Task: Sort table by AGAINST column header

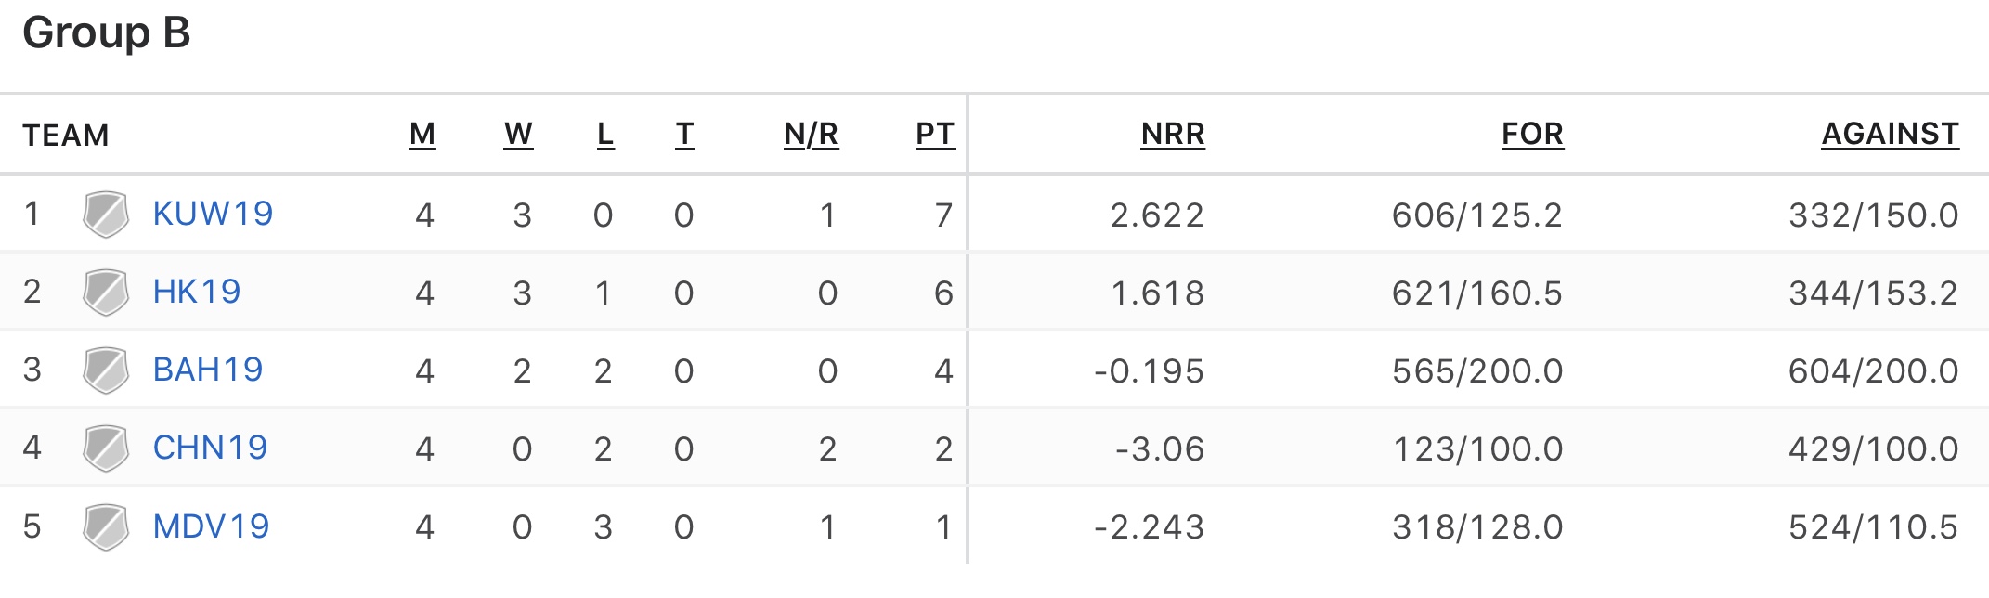Action: [1891, 135]
